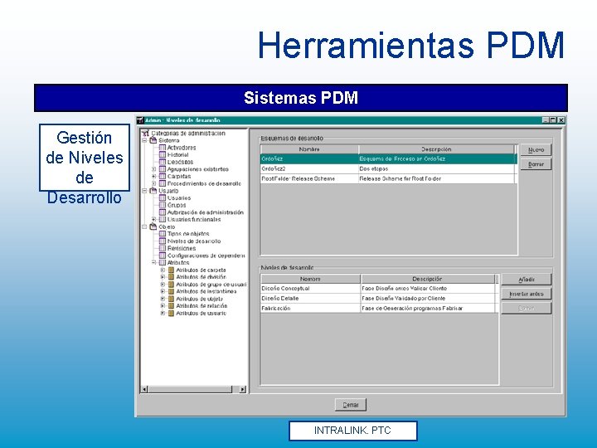Screen dimensions: 597x448
Task: Select the Diseño Detalle level
Action: 280,299
